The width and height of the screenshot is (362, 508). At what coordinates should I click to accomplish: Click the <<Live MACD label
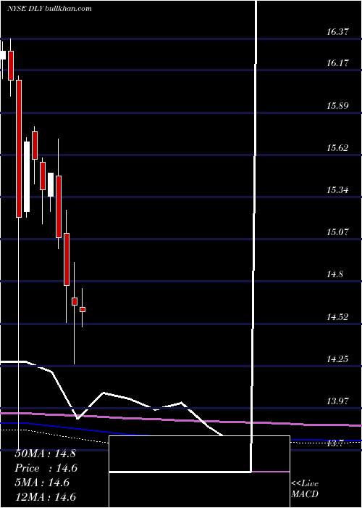coord(305,489)
